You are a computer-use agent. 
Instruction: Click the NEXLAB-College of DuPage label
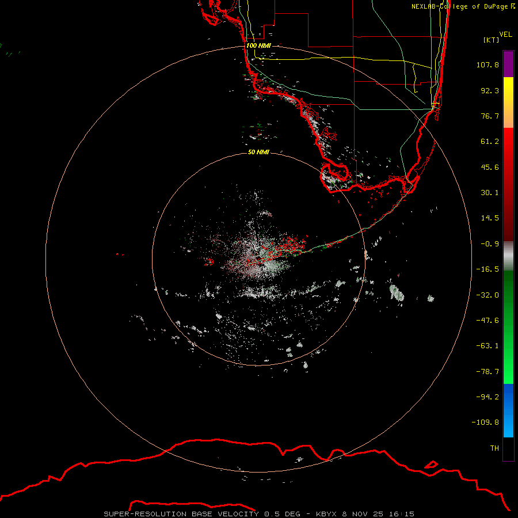point(463,6)
